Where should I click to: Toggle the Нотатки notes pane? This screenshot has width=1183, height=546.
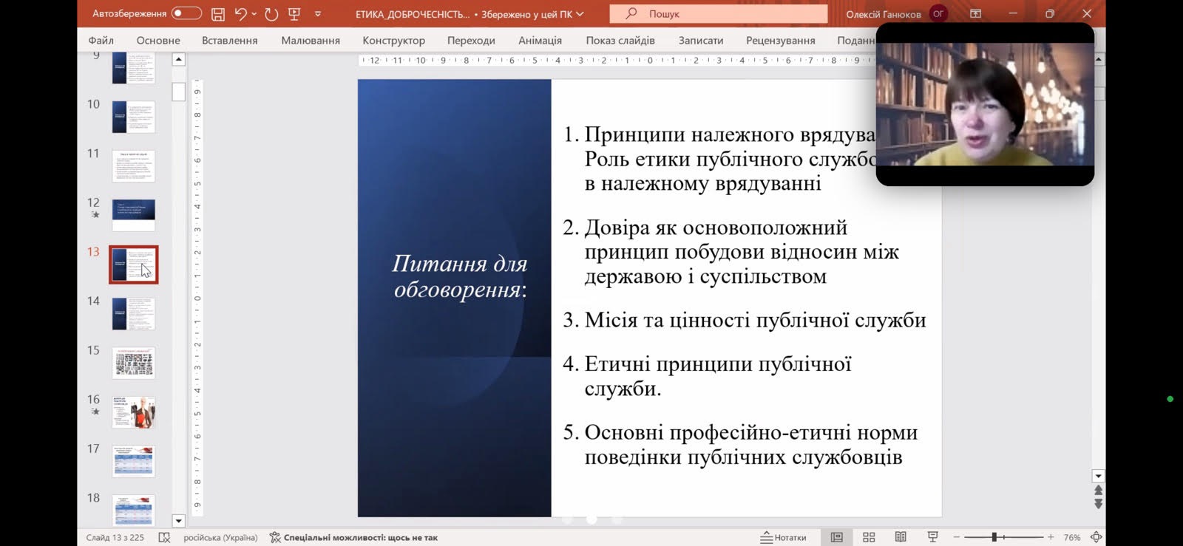784,537
